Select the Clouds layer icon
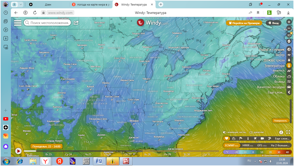This screenshot has height=166, width=294. pyautogui.click(x=289, y=76)
